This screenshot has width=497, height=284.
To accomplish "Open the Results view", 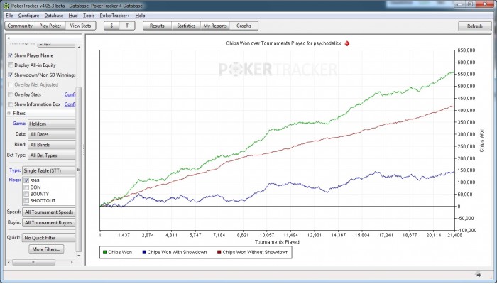I will [157, 26].
